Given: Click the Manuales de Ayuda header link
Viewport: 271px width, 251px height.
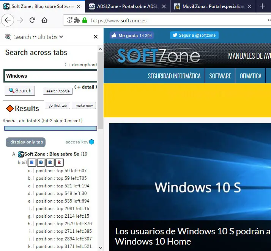Looking at the screenshot, I should coord(249,56).
